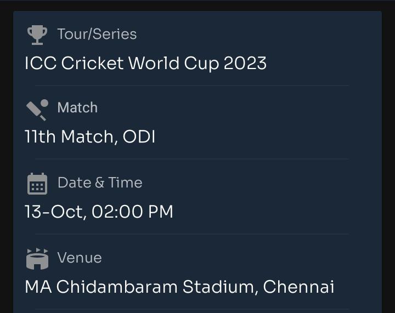Tap the 11th Match, ODI entry
This screenshot has height=313, width=395.
tap(90, 136)
